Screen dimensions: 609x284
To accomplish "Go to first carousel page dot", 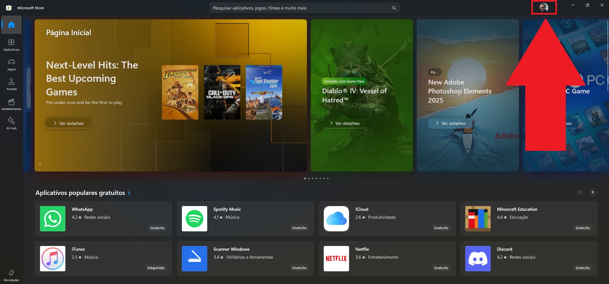I will [x=305, y=178].
